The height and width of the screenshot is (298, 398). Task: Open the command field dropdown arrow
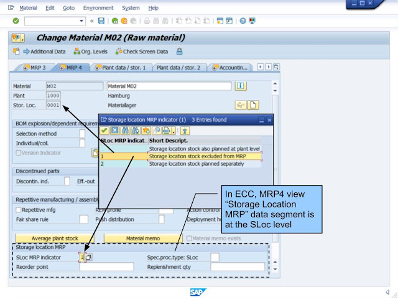(81, 20)
